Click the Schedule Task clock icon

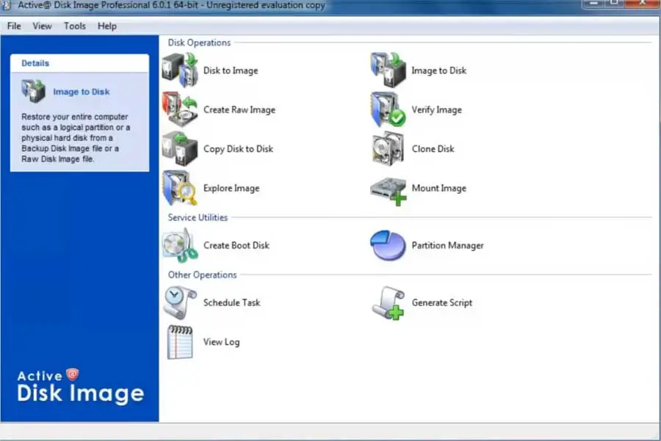coord(180,302)
